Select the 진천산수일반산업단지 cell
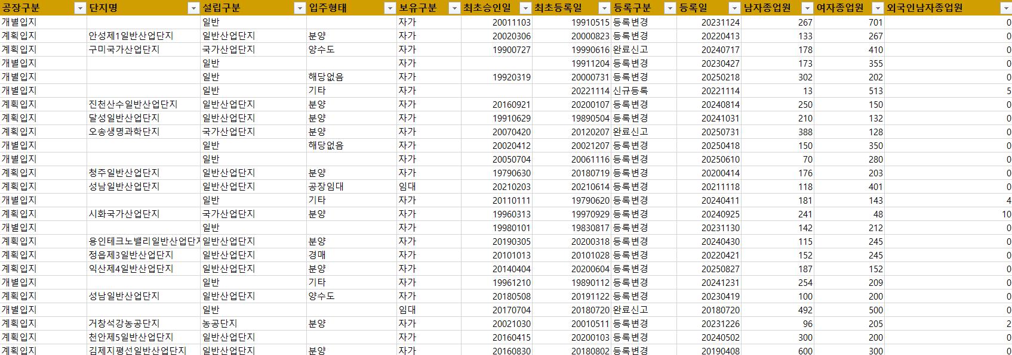Image resolution: width=1012 pixels, height=355 pixels. [133, 104]
